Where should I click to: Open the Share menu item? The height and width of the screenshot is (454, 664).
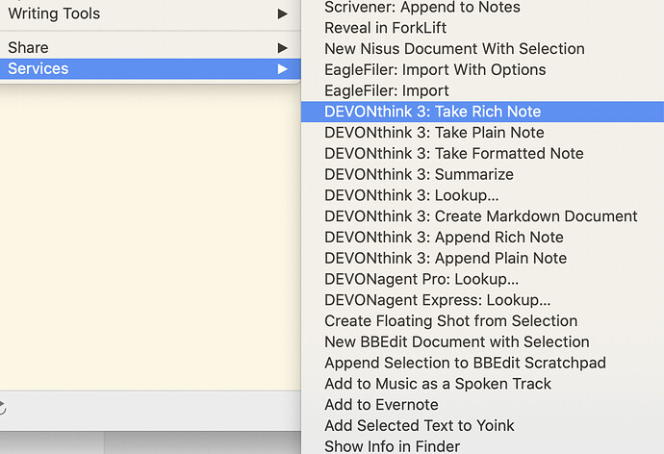150,47
